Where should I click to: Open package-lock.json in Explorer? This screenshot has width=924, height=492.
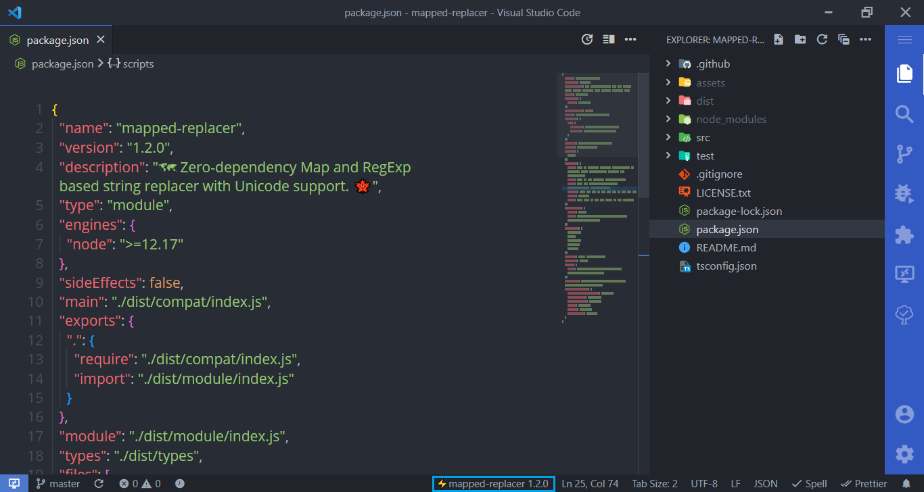click(x=766, y=211)
